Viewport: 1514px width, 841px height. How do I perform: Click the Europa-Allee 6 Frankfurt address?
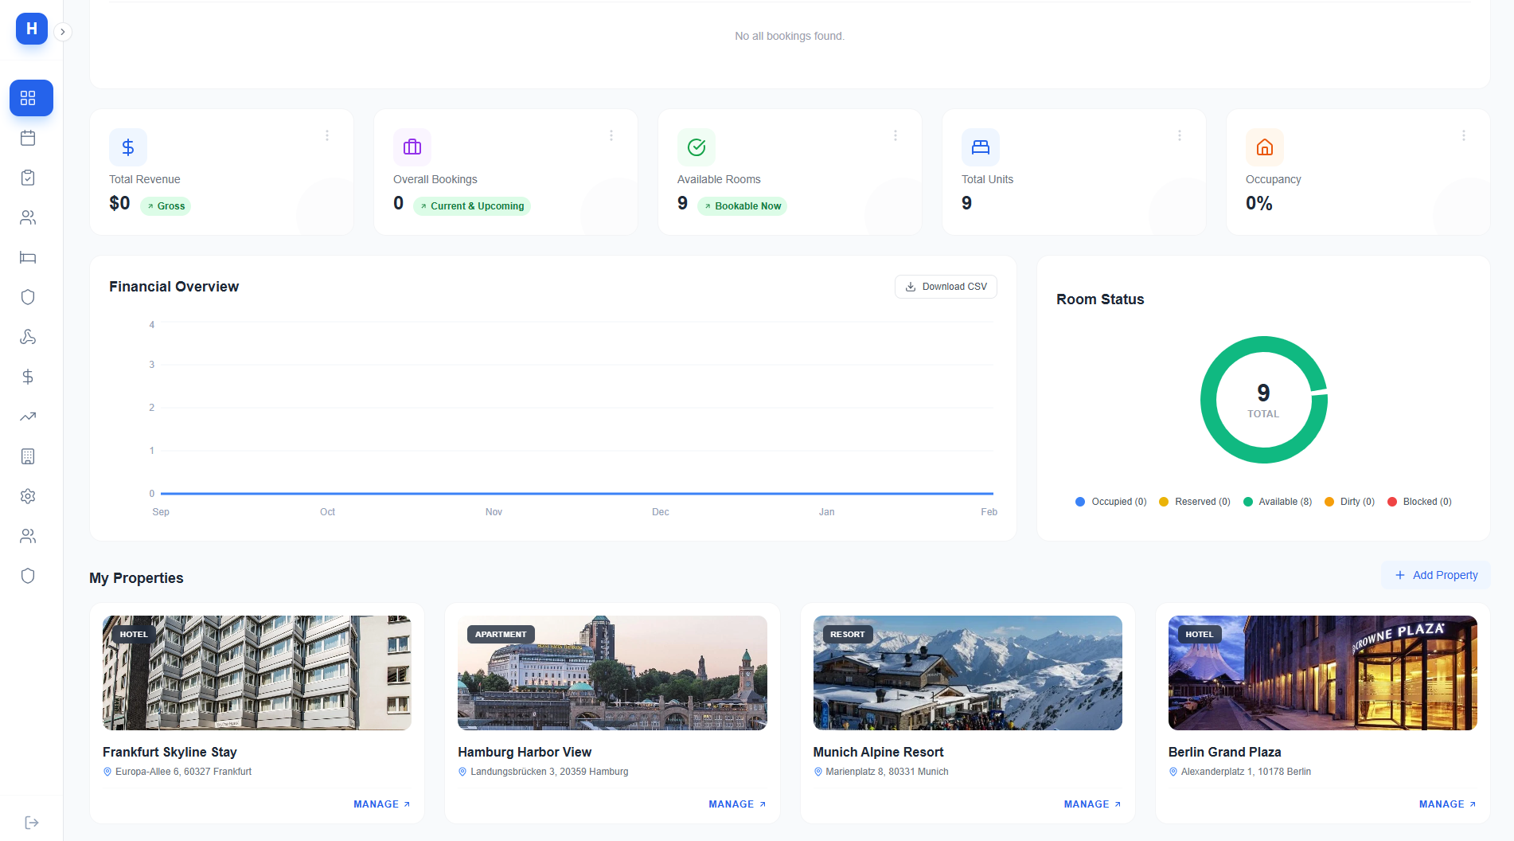coord(183,772)
